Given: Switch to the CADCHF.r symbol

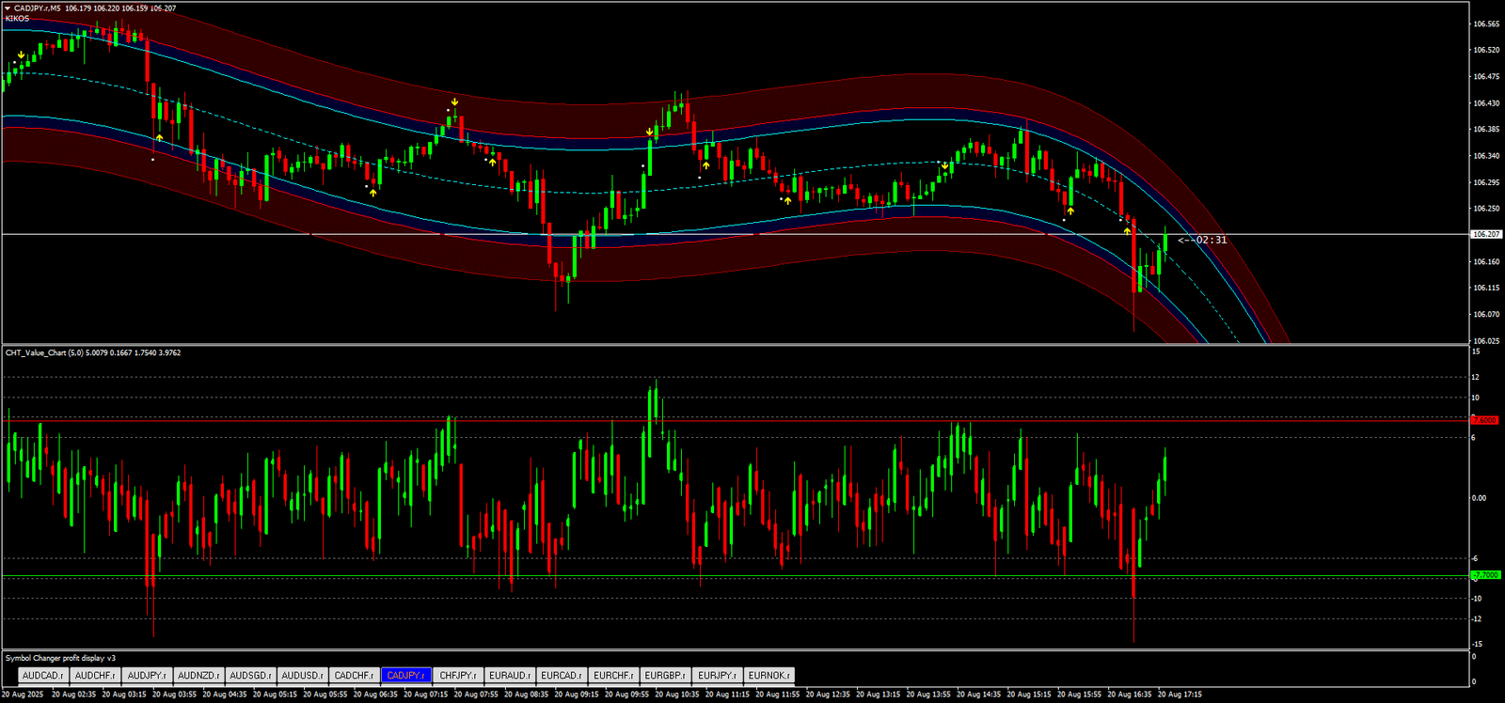Looking at the screenshot, I should pos(355,676).
